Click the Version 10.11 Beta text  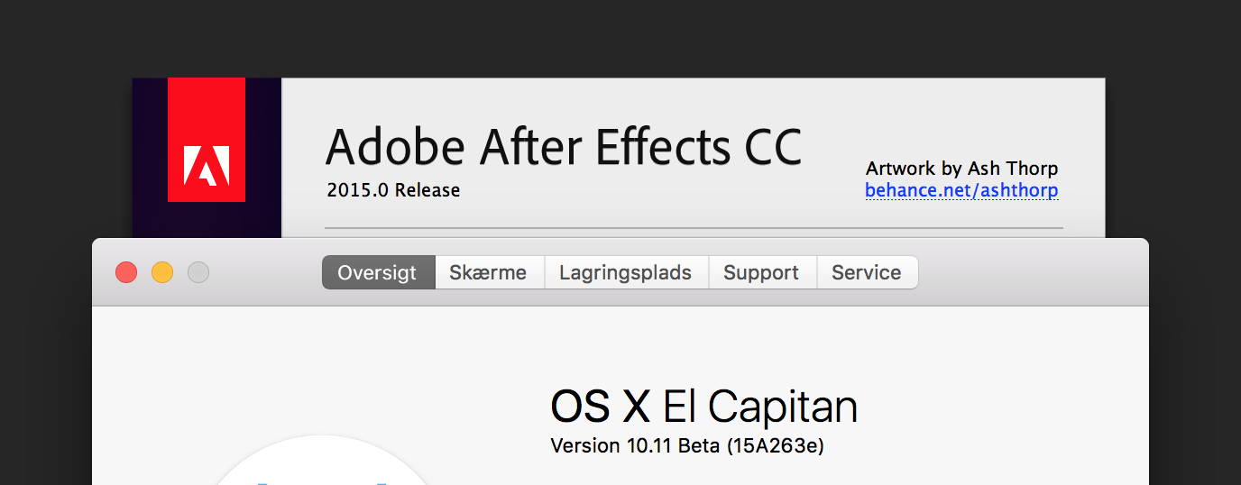(636, 445)
